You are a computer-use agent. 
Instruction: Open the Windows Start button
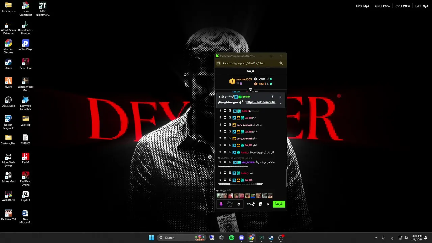151,238
